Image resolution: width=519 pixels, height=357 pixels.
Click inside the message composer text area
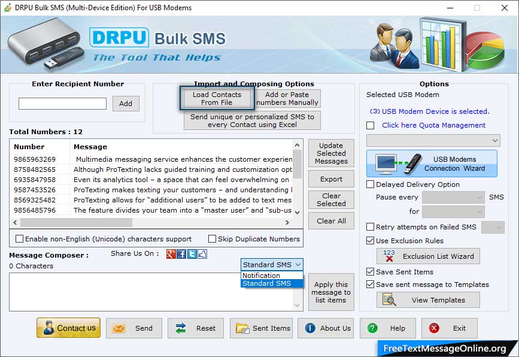click(x=151, y=292)
